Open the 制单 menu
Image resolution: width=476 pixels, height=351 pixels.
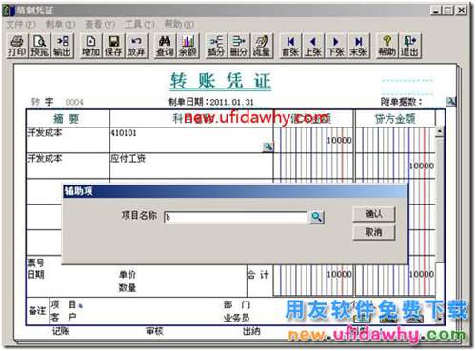[x=60, y=25]
